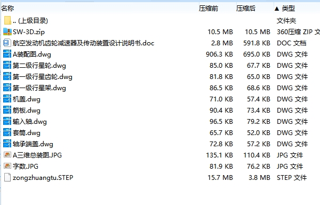
Task: Select file name 机盖.dwg
Action: point(26,99)
